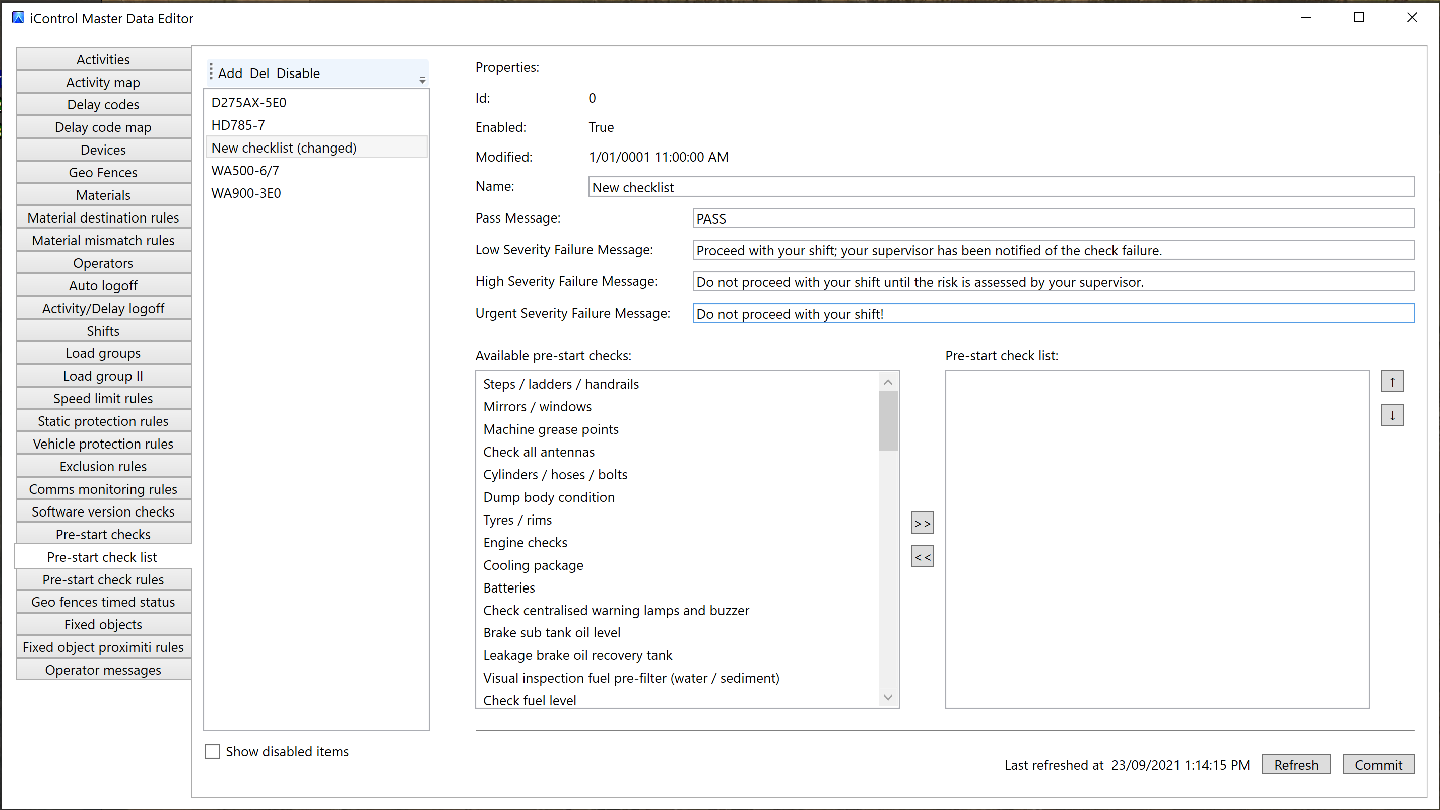Click the Commit button

tap(1379, 764)
